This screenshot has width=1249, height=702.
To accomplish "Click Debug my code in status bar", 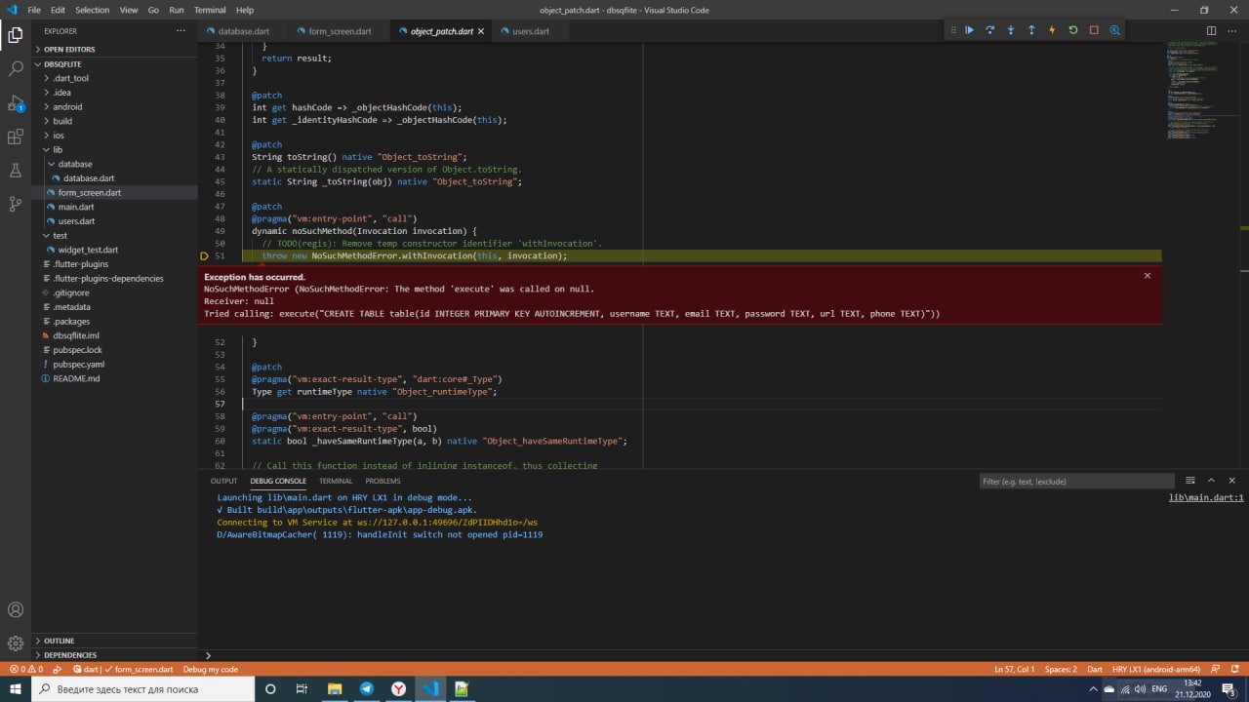I will click(x=211, y=670).
